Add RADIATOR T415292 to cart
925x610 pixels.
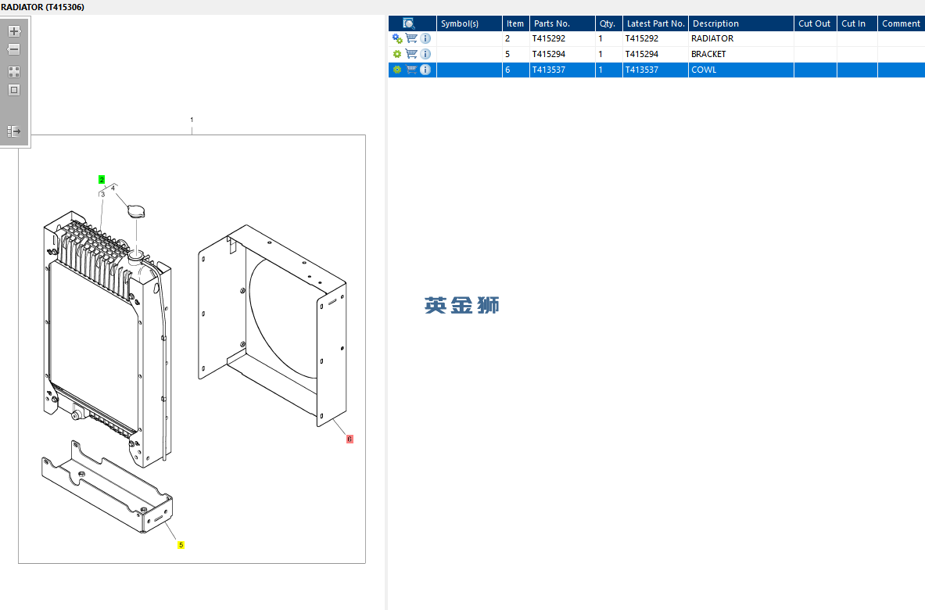[x=412, y=38]
